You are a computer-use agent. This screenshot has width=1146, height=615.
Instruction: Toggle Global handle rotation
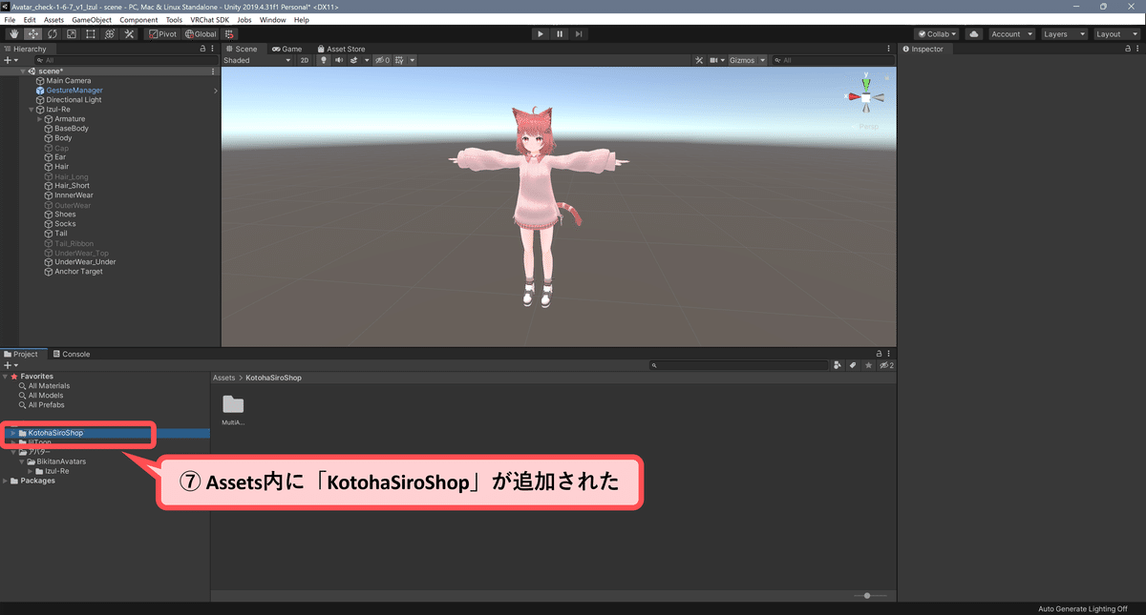point(201,34)
